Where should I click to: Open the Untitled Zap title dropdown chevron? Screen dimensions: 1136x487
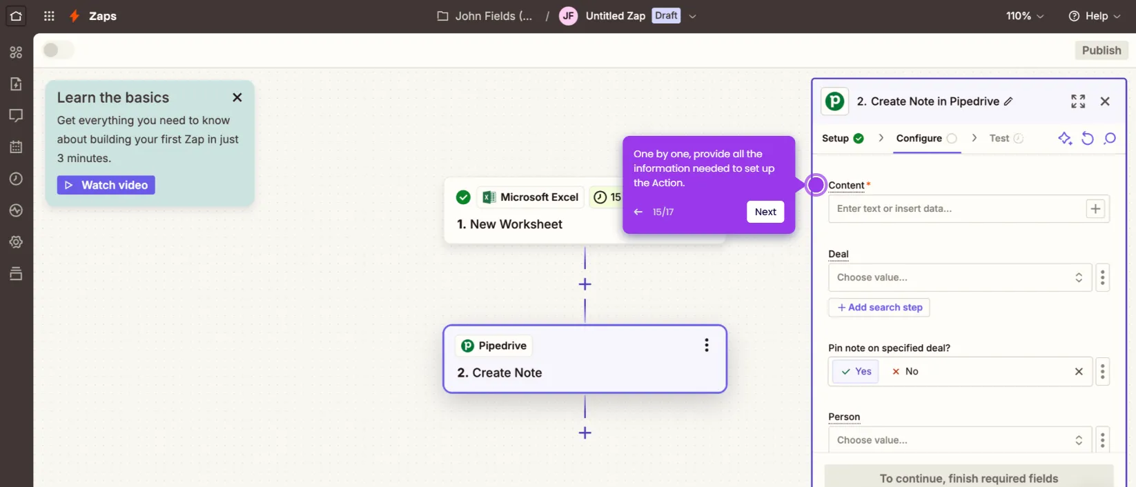[692, 16]
